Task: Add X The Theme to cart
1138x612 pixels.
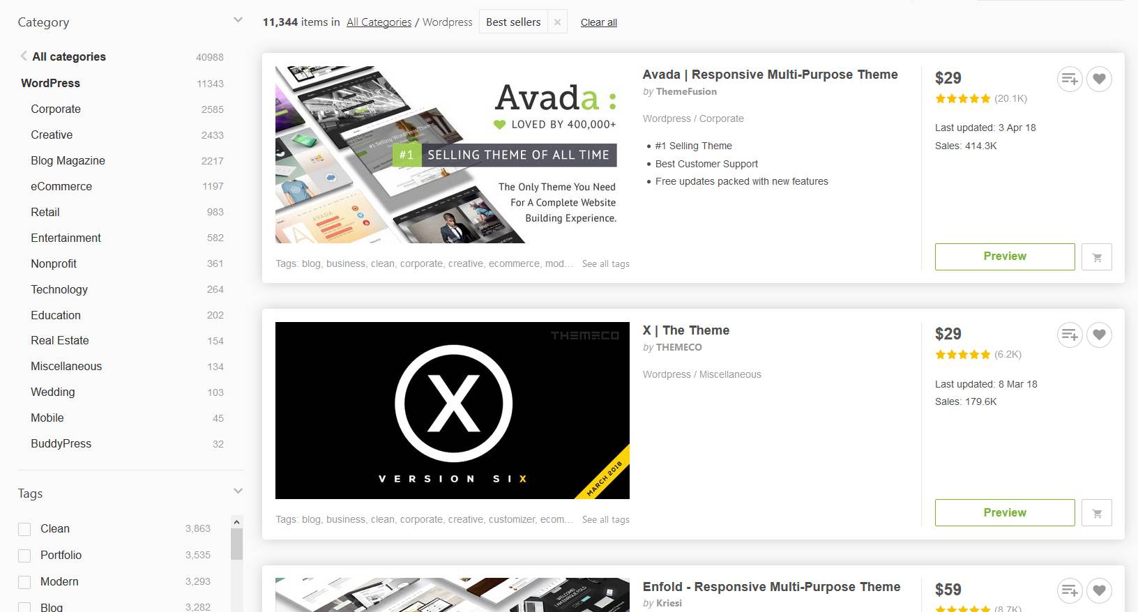Action: coord(1097,512)
